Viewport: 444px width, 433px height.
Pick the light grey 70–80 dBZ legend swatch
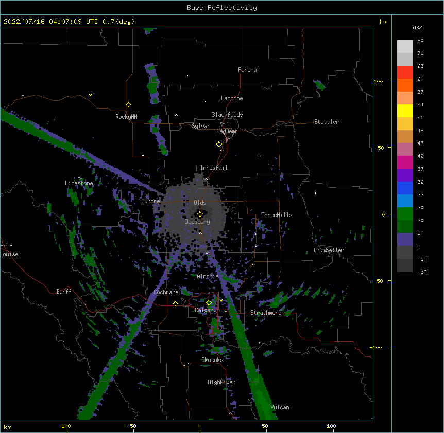[405, 47]
